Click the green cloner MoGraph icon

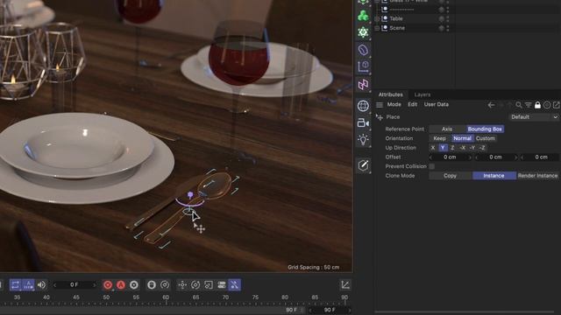[363, 16]
